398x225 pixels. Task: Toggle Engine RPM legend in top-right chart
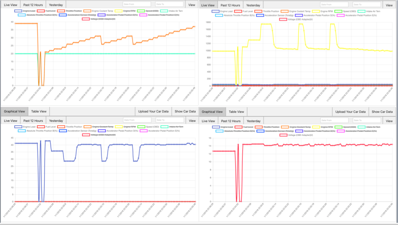tap(326, 11)
